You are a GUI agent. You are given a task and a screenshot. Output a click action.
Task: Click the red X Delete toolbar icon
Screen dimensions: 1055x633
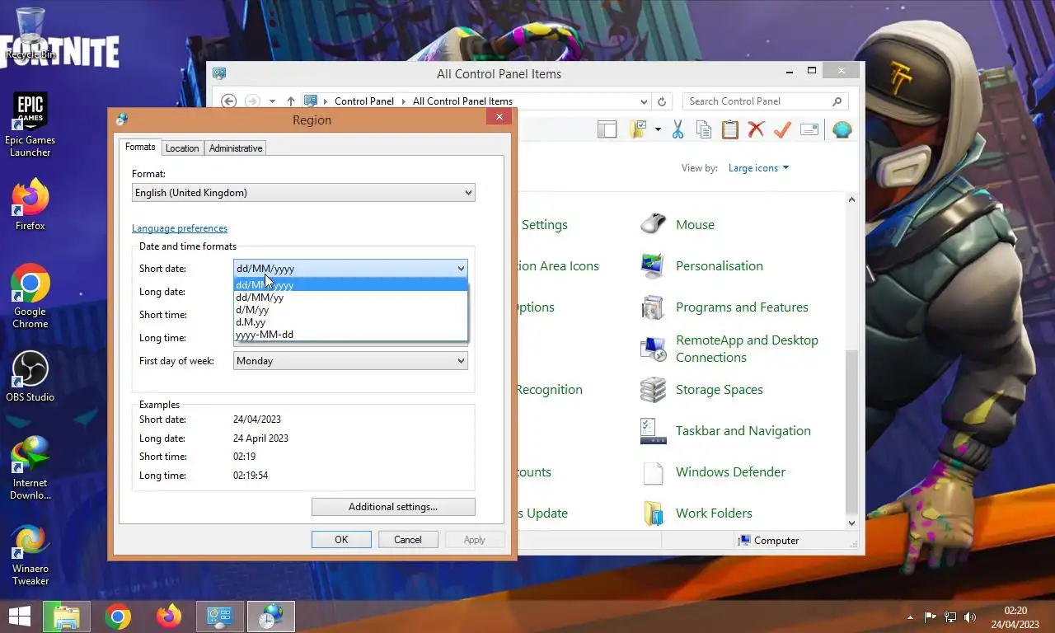pyautogui.click(x=756, y=129)
